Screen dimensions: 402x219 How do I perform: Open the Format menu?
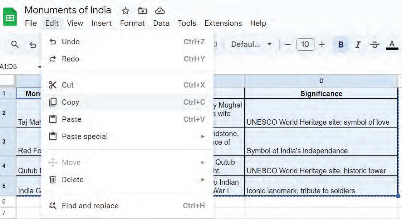click(132, 23)
